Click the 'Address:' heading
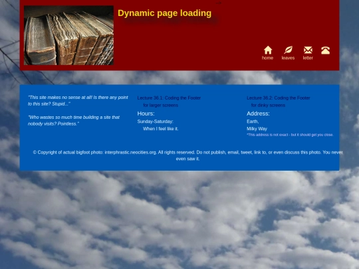This screenshot has width=359, height=269. coord(258,114)
